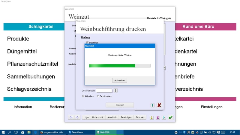Click the purple sigma sum icon
This screenshot has height=135, width=240.
(158, 118)
